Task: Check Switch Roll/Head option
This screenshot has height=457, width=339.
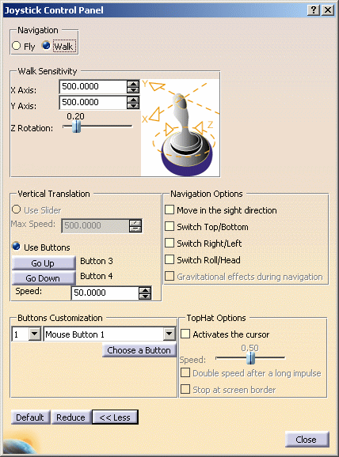Action: tap(169, 259)
